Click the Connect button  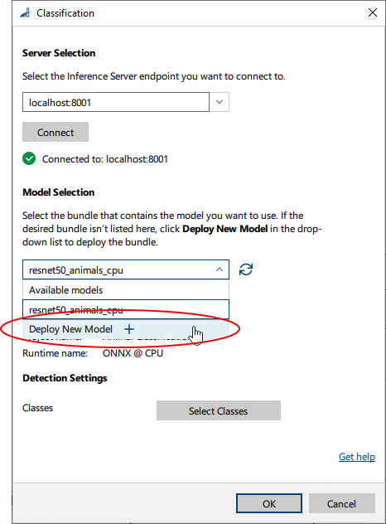55,132
